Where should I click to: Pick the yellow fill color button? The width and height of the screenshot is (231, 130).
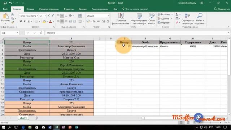pos(44,21)
